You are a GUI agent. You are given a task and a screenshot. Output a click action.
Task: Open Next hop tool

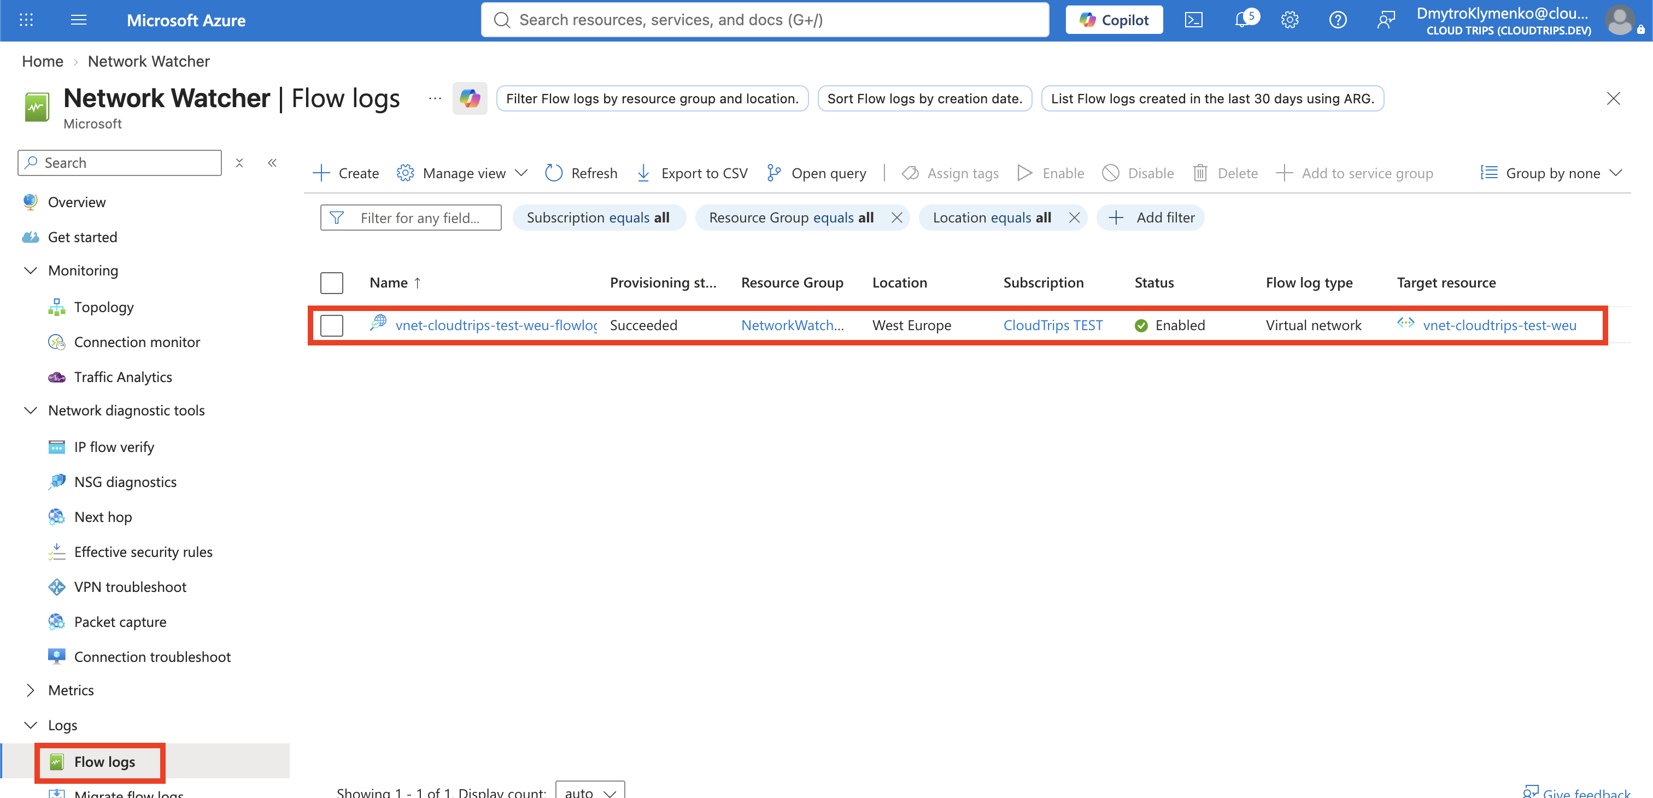[103, 517]
